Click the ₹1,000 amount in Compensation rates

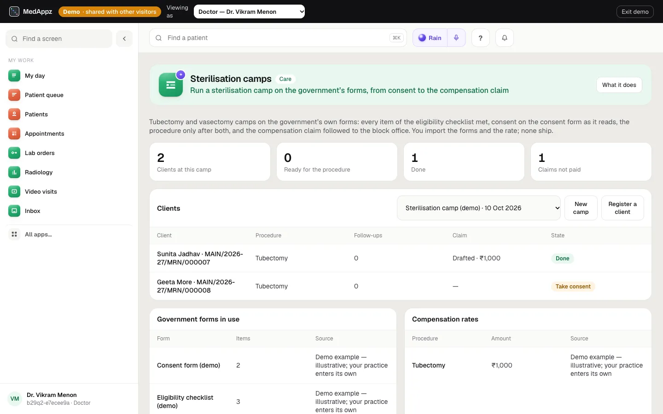point(502,365)
